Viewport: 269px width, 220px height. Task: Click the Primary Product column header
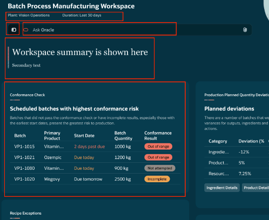click(x=52, y=135)
